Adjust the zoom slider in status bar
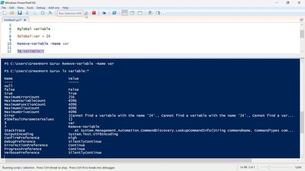Screen dimensions: 305x171 269,167
